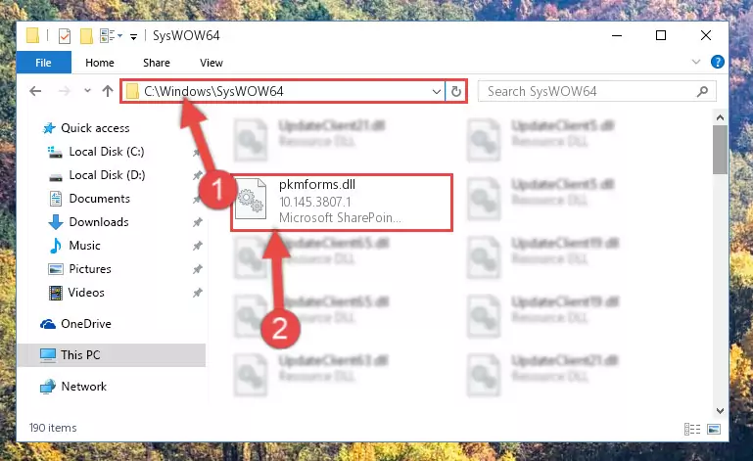
Task: Open the View ribbon tab
Action: coord(212,63)
